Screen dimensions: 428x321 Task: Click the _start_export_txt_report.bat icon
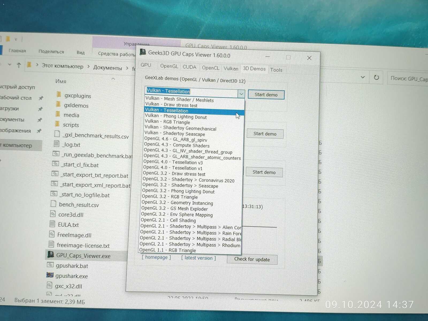[x=55, y=174]
